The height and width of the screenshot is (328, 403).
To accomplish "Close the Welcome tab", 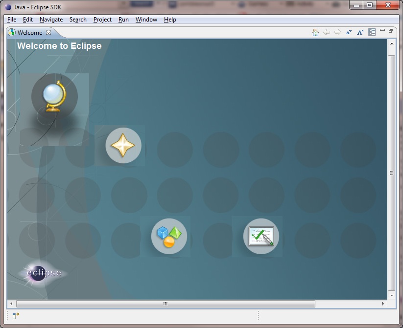I will pos(48,32).
